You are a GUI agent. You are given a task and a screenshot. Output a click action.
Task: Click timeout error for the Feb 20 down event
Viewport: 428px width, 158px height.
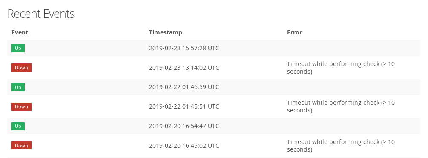pyautogui.click(x=341, y=146)
